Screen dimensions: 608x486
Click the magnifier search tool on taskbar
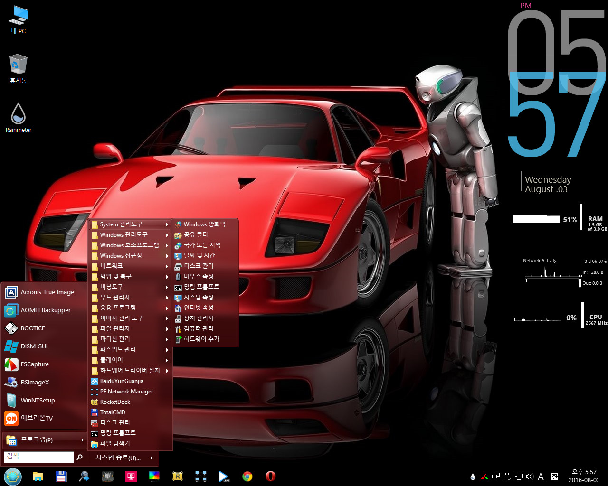85,477
